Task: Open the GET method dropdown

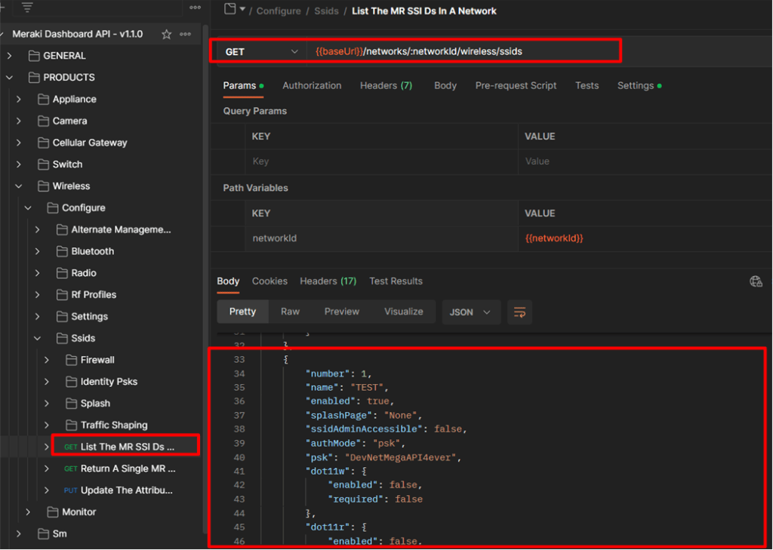Action: pos(294,52)
